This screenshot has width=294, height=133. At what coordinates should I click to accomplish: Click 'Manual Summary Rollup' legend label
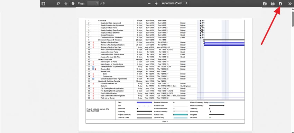[199, 103]
